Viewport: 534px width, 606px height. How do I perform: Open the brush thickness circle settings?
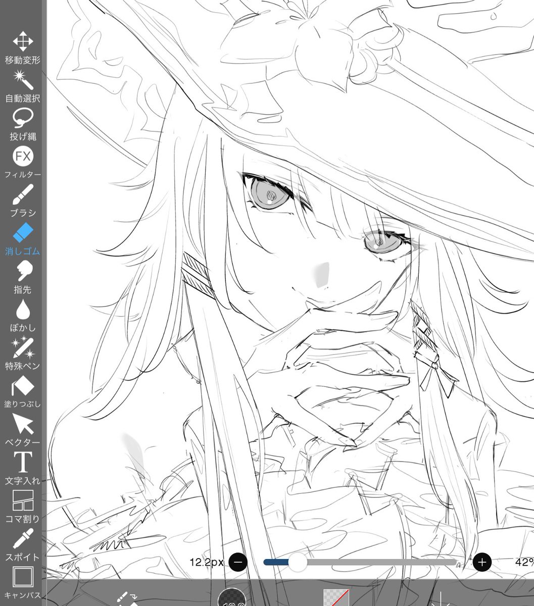(232, 597)
